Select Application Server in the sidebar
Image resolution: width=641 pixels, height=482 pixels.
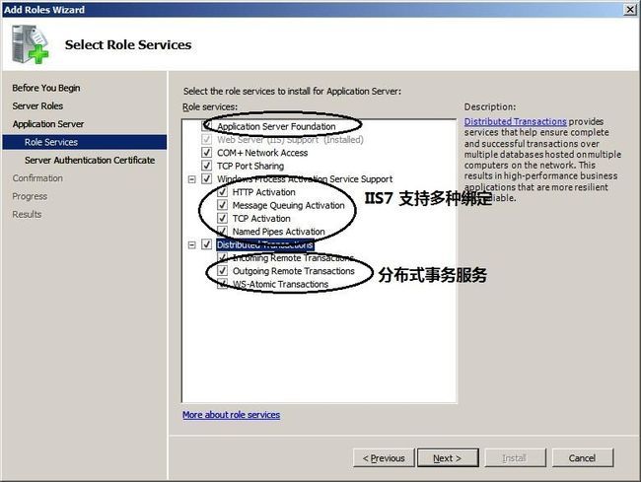(48, 124)
